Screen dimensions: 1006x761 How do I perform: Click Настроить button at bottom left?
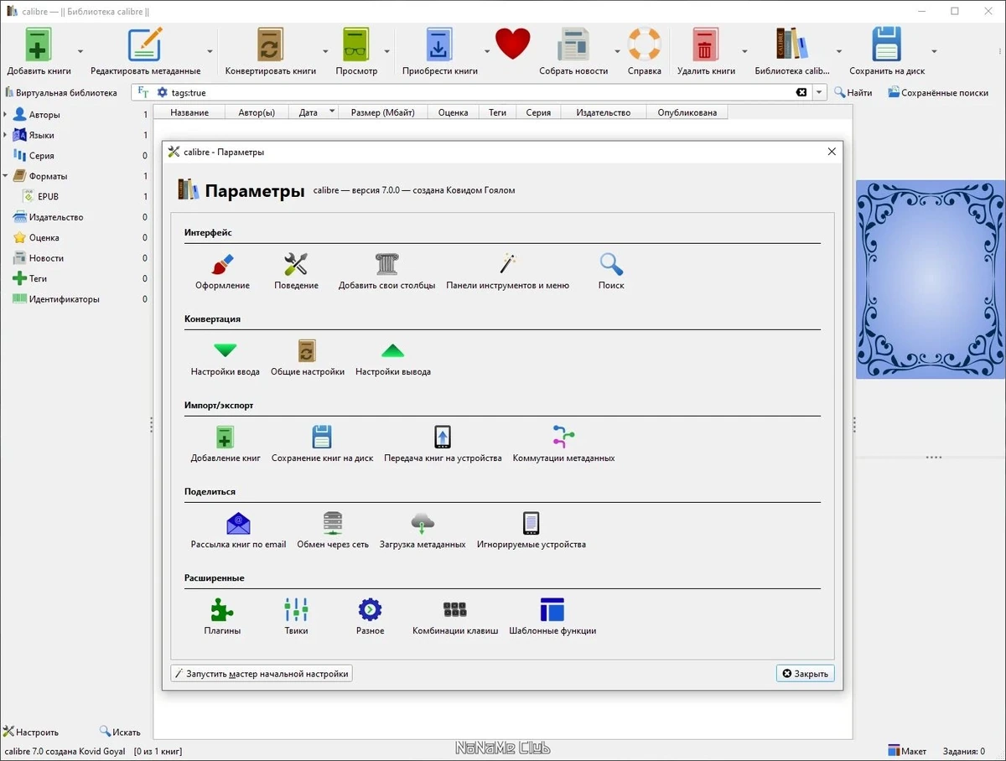(x=30, y=732)
